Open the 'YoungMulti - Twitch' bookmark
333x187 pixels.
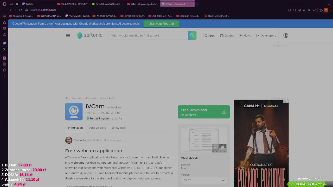tap(77, 16)
